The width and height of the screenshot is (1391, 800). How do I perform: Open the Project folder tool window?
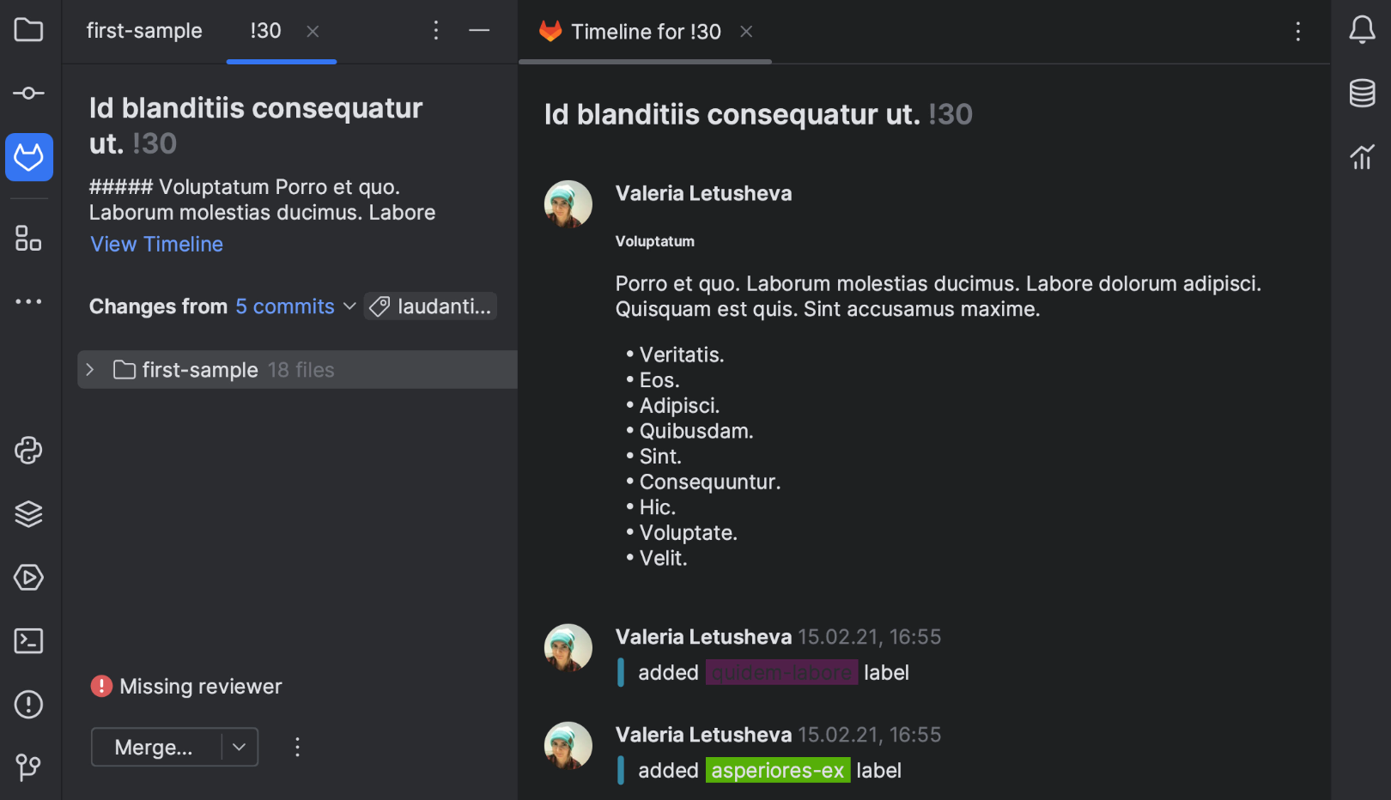click(x=28, y=30)
